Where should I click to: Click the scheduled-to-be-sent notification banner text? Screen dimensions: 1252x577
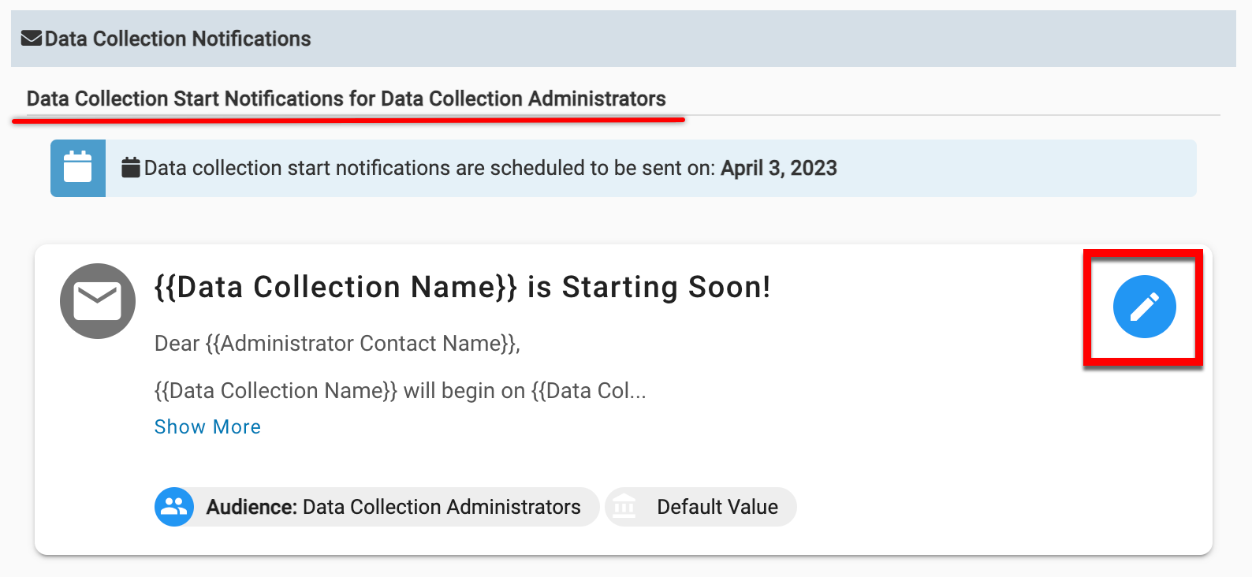pyautogui.click(x=430, y=168)
